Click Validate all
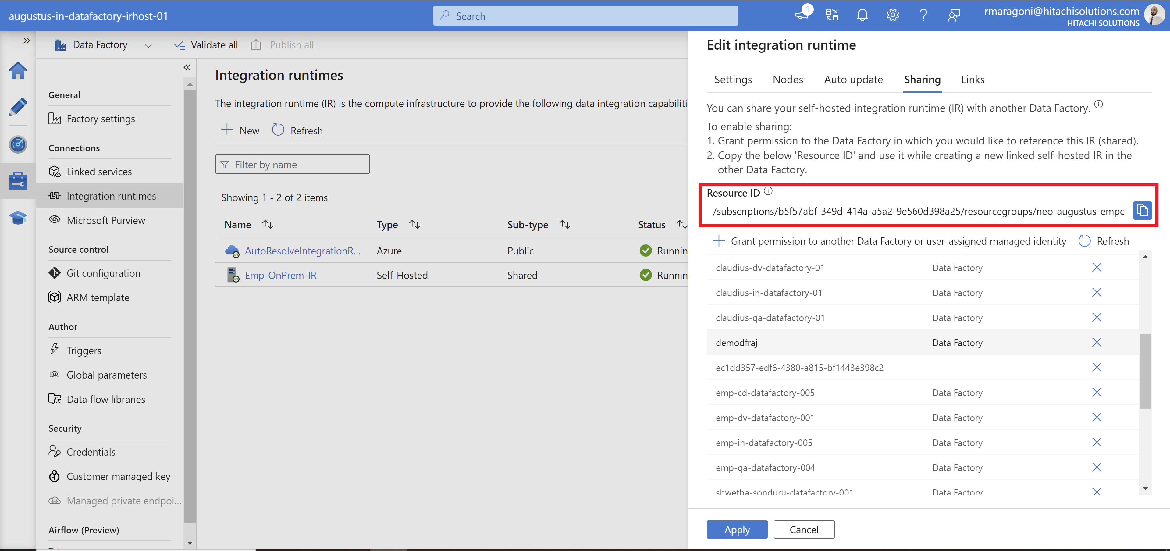1170x551 pixels. coord(206,45)
